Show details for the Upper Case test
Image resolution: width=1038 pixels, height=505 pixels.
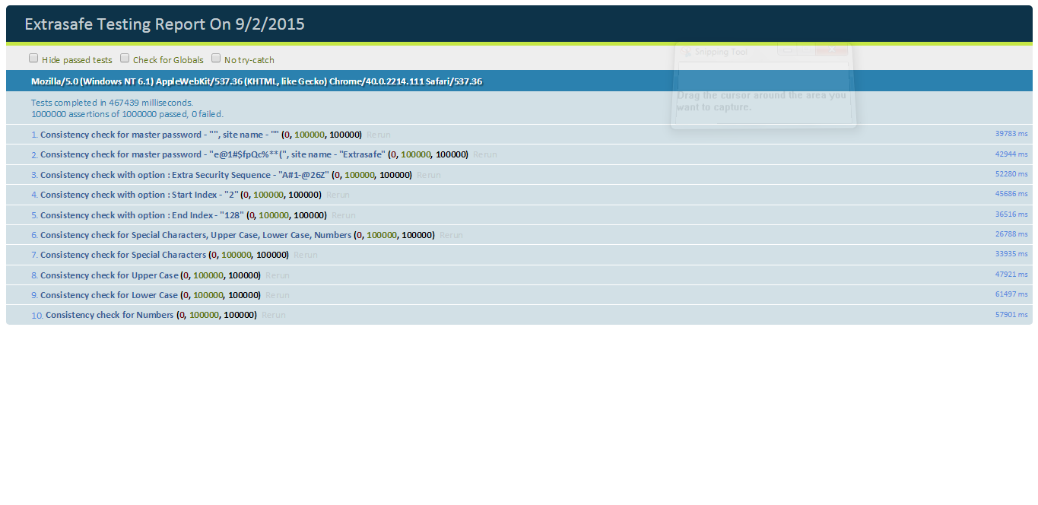tap(109, 275)
